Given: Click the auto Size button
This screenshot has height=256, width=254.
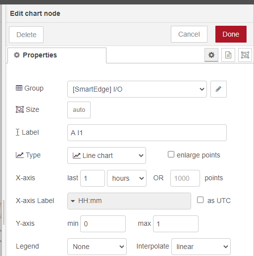Looking at the screenshot, I should (x=79, y=110).
